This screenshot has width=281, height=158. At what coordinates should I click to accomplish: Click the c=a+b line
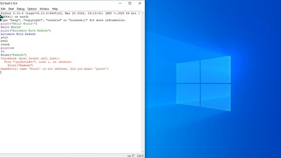click(x=5, y=44)
